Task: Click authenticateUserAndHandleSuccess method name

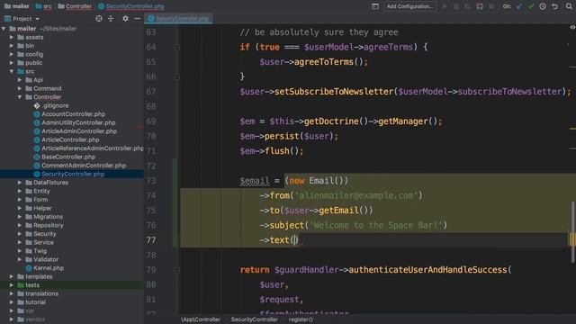Action: tap(427, 270)
